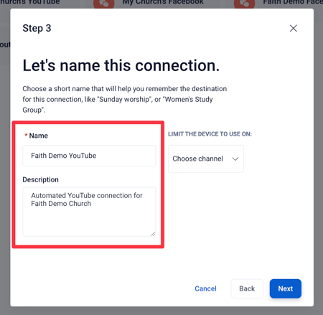Click the Name field label
This screenshot has height=315, width=323.
[x=38, y=136]
